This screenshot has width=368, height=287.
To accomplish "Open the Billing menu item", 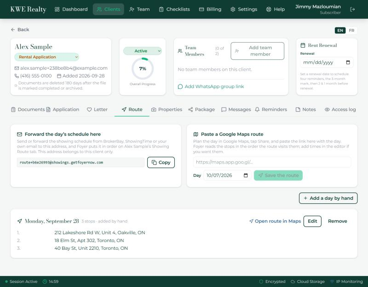I will click(x=210, y=9).
